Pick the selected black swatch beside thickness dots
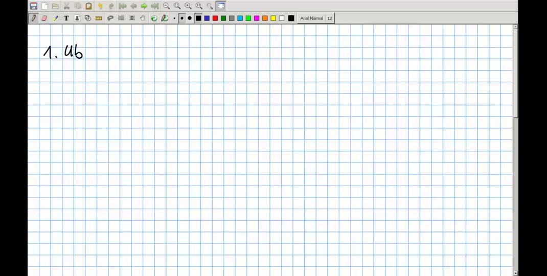This screenshot has width=547, height=276. coord(198,18)
